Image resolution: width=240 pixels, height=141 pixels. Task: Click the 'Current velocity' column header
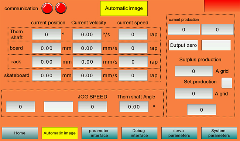89,23
